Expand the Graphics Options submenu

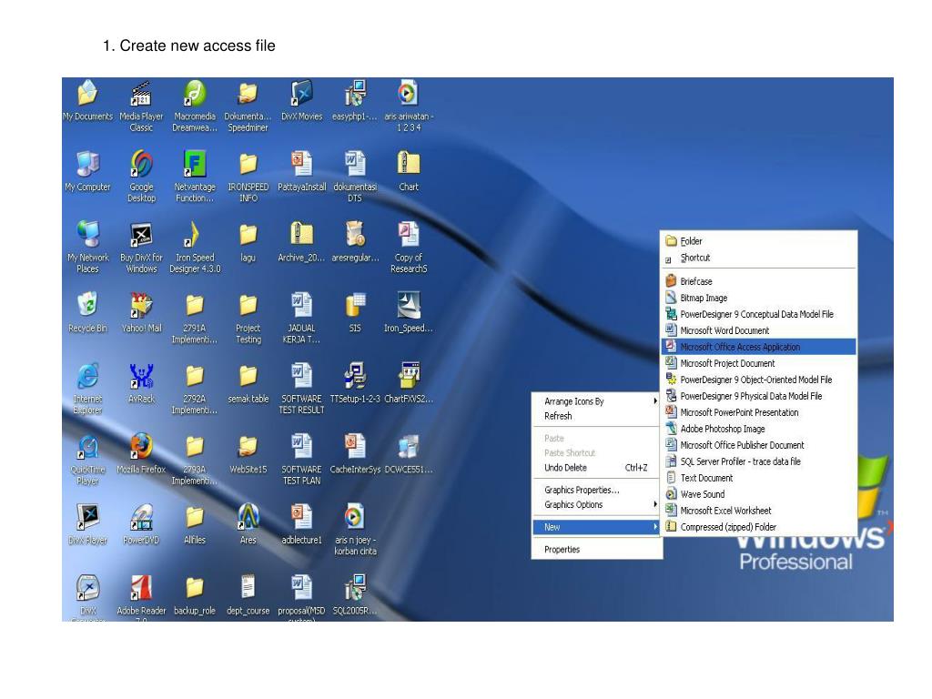coord(597,504)
